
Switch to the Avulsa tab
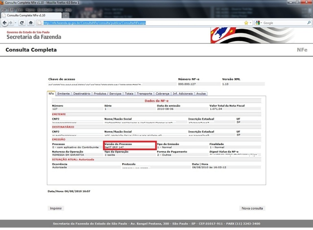tap(201, 94)
